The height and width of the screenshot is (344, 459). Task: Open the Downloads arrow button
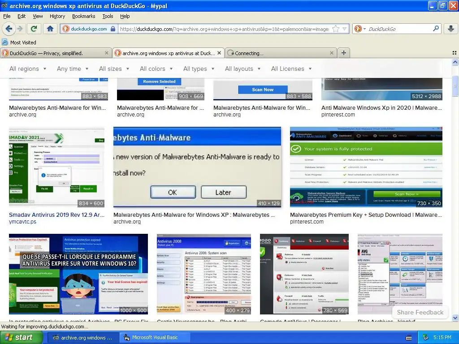click(451, 29)
